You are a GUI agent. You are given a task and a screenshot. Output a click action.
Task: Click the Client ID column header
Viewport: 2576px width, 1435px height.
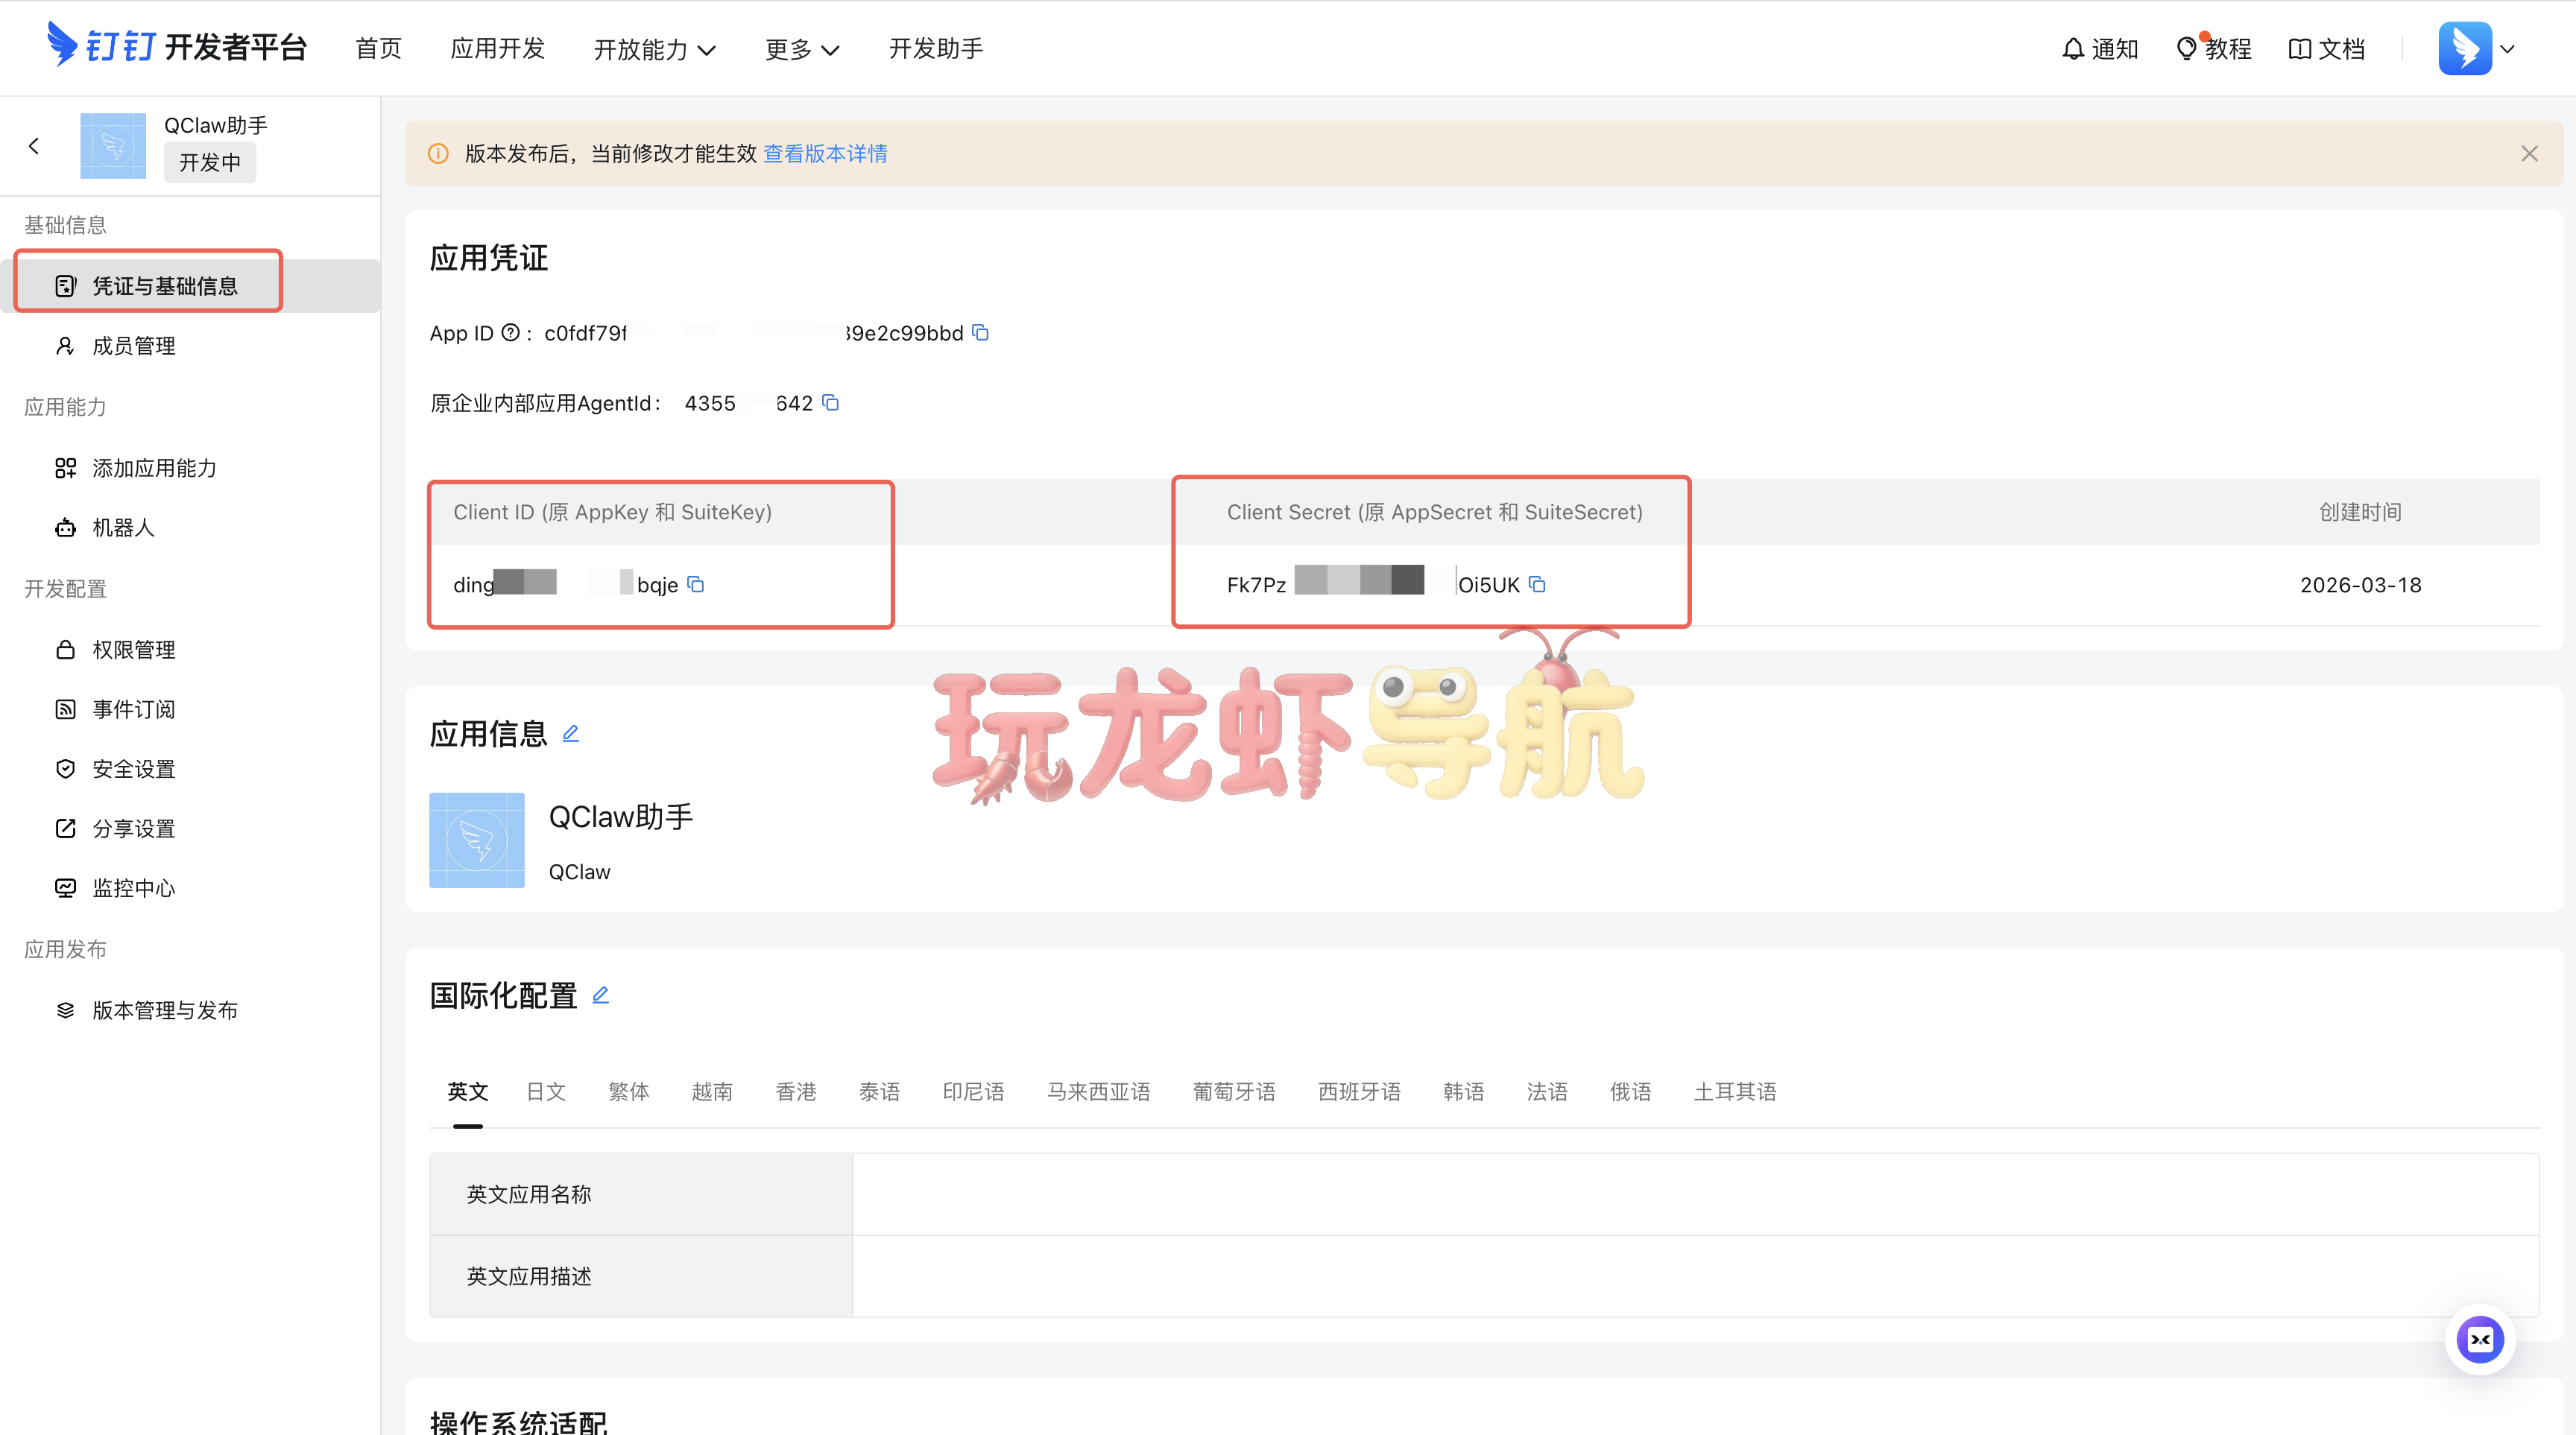(x=613, y=512)
